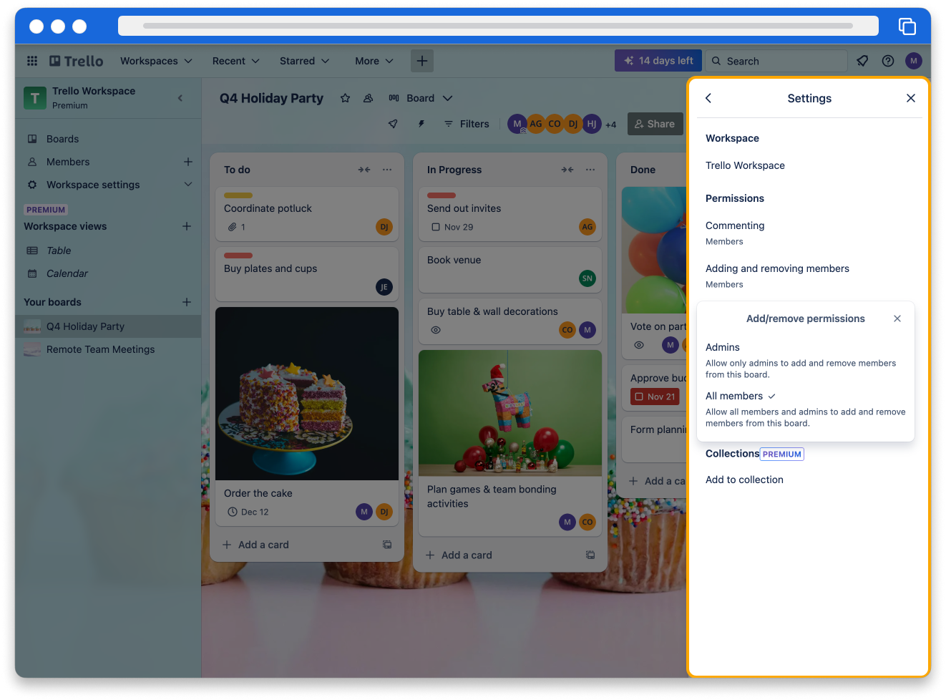Open the automation lightning bolt icon
Viewport: 946px width, 700px height.
421,124
